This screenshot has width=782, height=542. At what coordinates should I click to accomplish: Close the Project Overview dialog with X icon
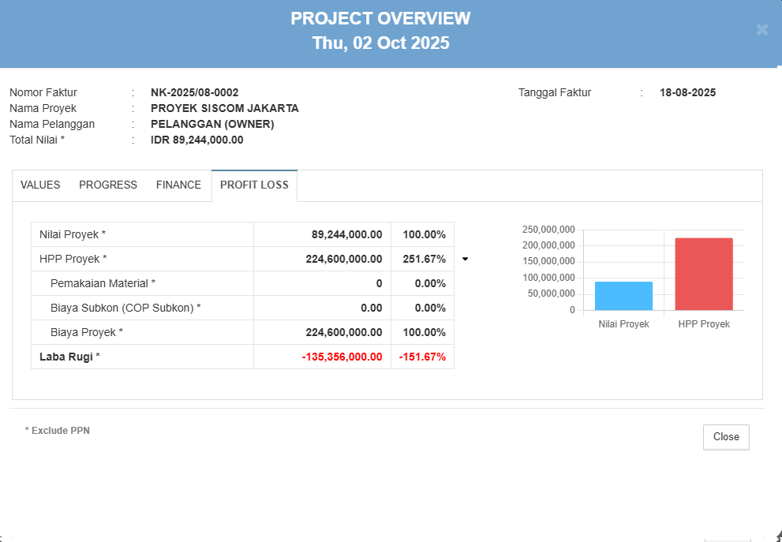pyautogui.click(x=761, y=30)
